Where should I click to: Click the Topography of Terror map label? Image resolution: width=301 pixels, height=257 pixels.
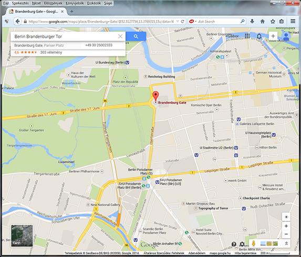coord(213,209)
